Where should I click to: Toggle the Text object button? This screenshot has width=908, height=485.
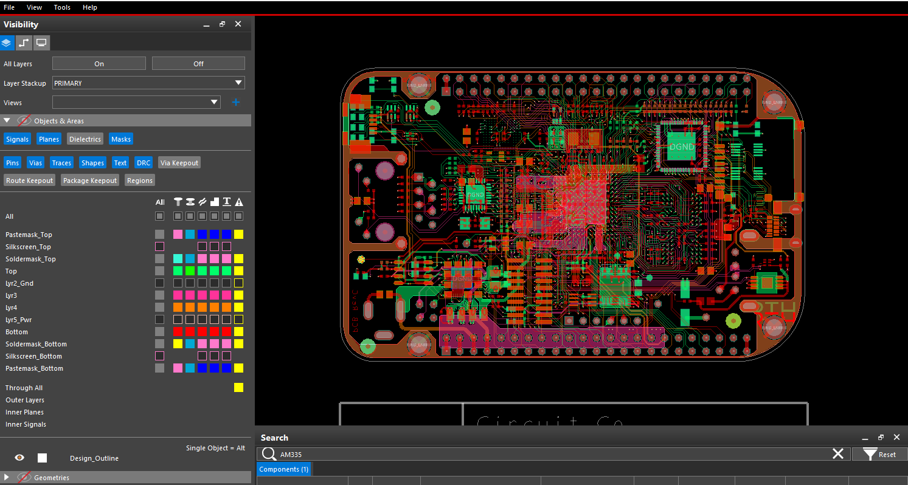coord(120,163)
